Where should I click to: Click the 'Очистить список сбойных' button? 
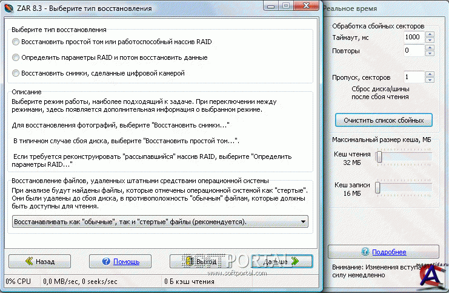[383, 120]
